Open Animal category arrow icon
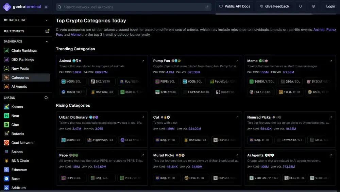The width and height of the screenshot is (340, 192). pyautogui.click(x=143, y=61)
